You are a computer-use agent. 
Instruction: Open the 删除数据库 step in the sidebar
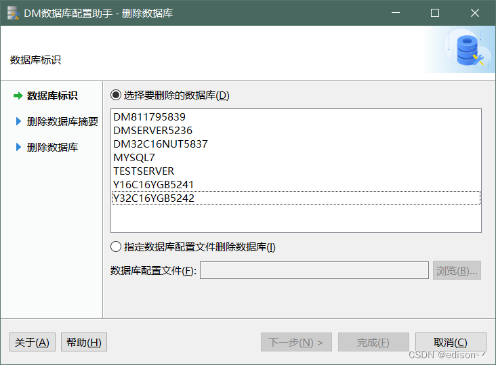(52, 147)
